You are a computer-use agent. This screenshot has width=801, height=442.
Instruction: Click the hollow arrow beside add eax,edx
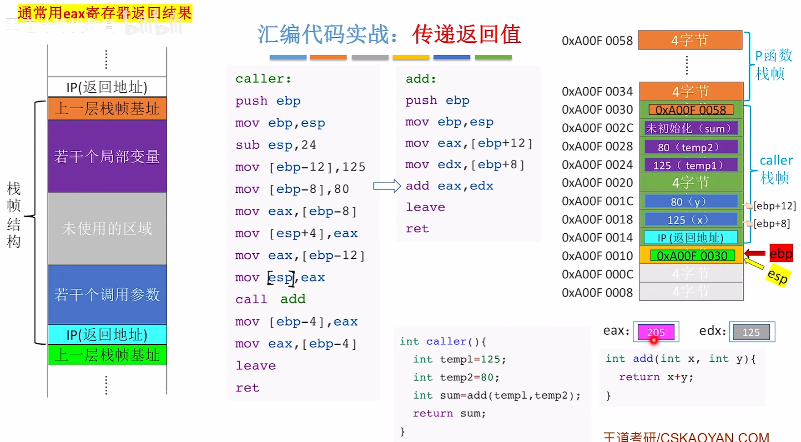pyautogui.click(x=387, y=186)
